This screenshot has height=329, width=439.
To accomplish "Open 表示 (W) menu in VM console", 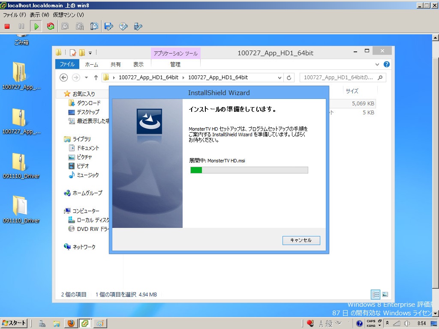I will pos(39,15).
